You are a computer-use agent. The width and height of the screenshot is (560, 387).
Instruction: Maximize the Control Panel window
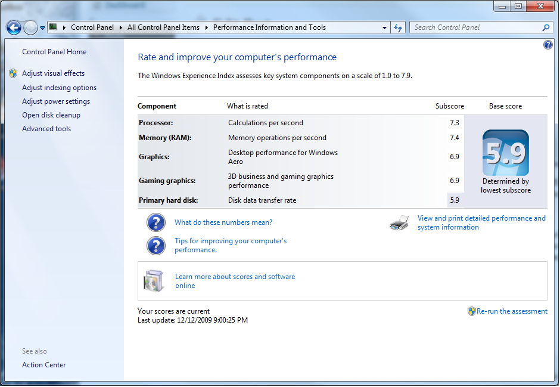click(x=518, y=6)
